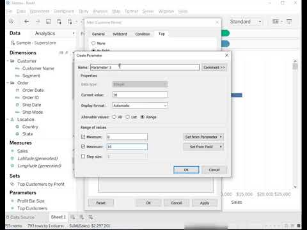The image size is (307, 230).
Task: Select the Sheet 1 tab
Action: 58,217
